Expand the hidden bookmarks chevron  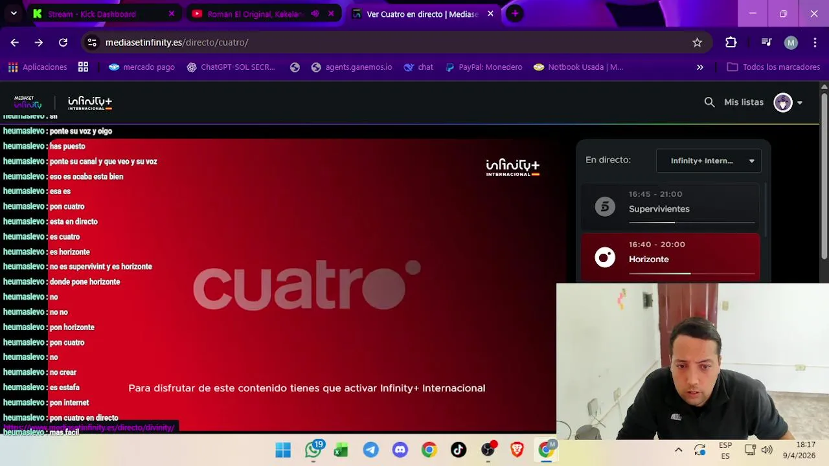(x=699, y=67)
